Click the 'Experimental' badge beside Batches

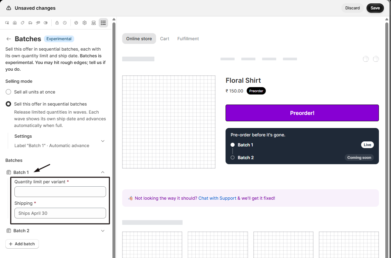point(59,39)
